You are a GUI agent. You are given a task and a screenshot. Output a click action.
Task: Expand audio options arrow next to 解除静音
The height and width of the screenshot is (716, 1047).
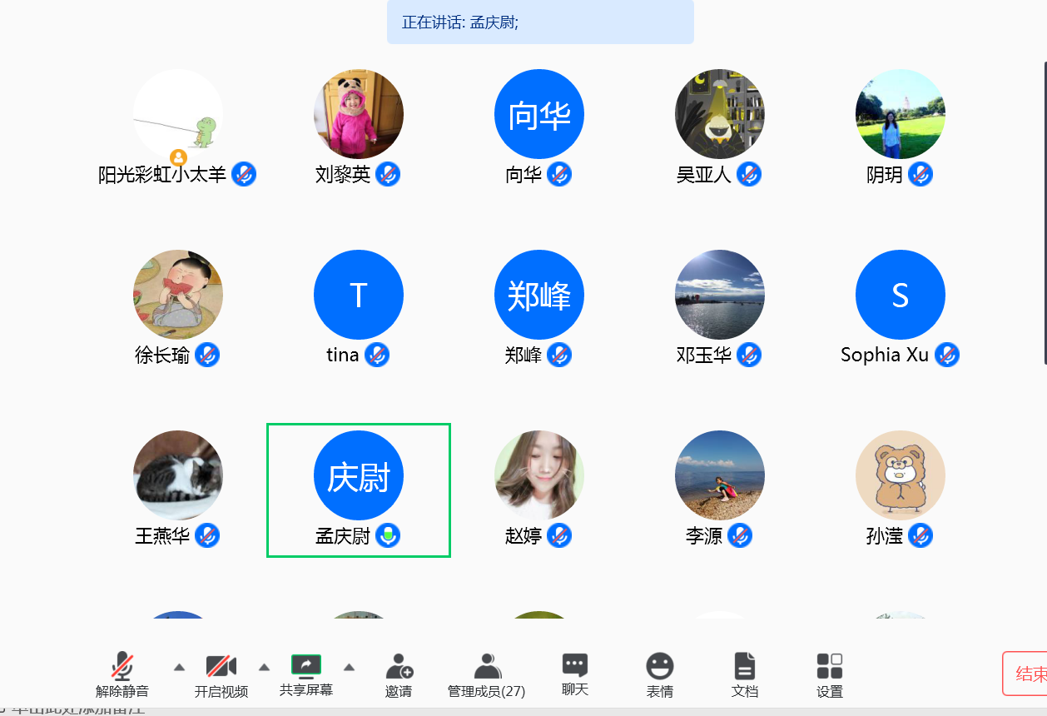coord(179,667)
